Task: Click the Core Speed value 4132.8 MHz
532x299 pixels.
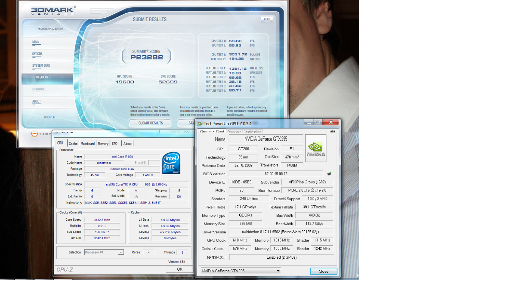Action: 102,220
